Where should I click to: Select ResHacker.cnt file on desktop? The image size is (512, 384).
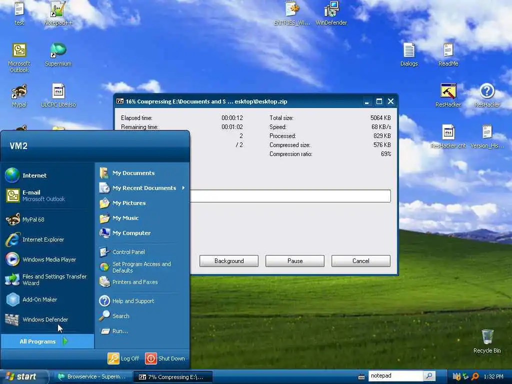pos(448,136)
